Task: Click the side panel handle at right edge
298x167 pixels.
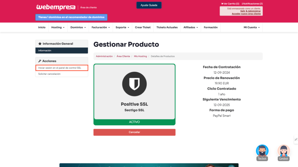Action: pos(296,139)
